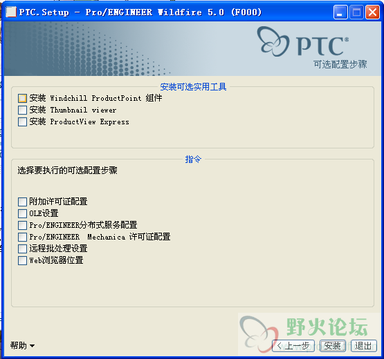Click the PTC Setup title bar icon

(x=11, y=12)
